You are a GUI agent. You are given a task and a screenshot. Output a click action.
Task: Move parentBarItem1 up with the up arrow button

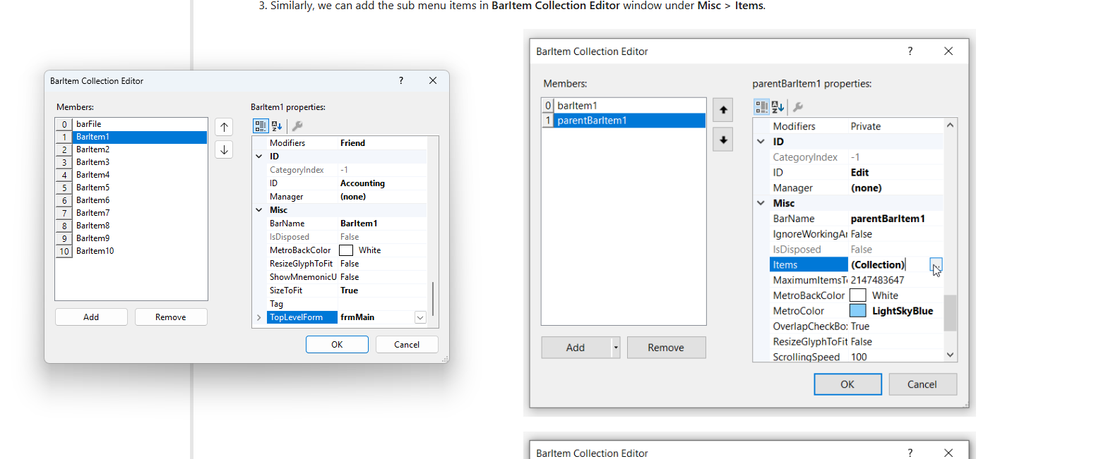722,111
